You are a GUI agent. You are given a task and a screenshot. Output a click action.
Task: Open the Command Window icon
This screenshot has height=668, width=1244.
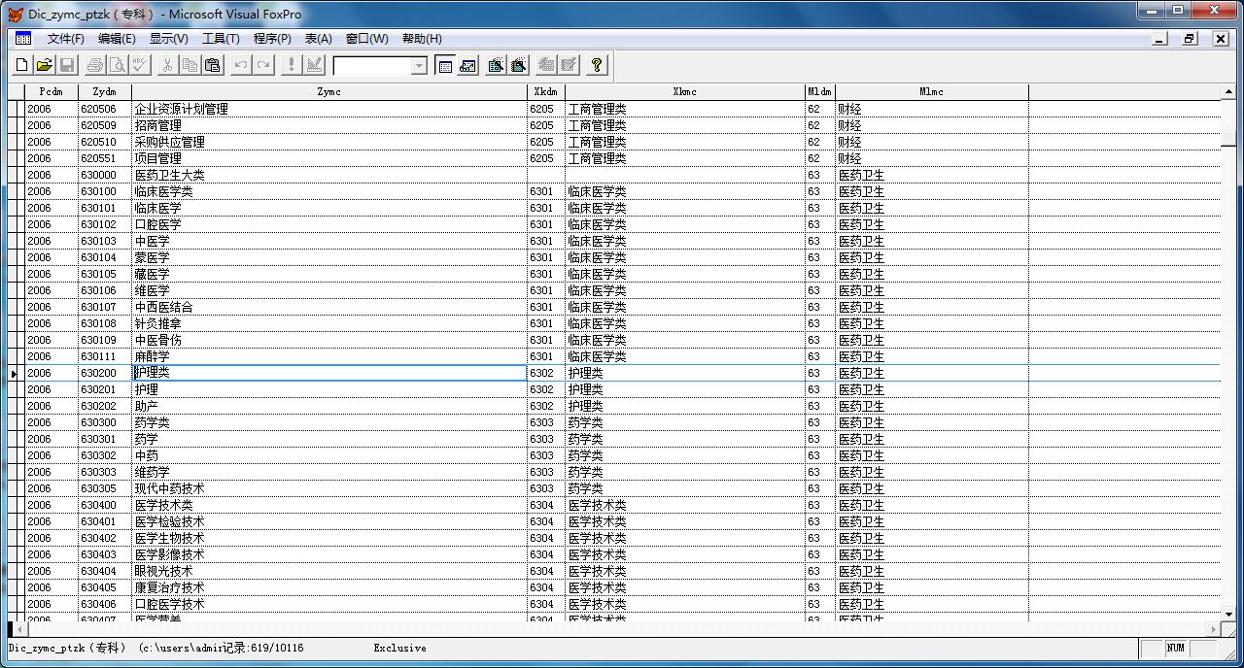point(445,65)
